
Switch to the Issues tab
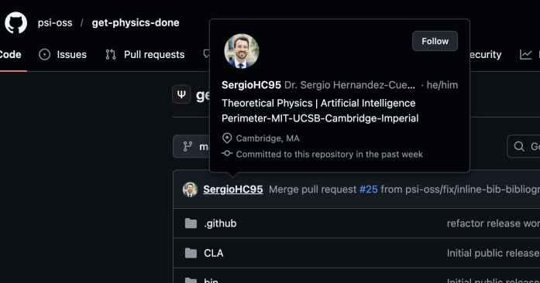(x=63, y=54)
